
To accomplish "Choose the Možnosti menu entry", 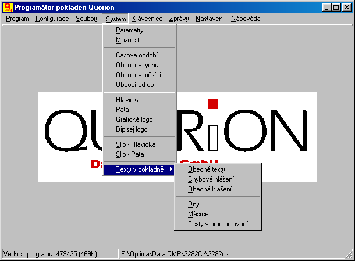I will coord(140,40).
